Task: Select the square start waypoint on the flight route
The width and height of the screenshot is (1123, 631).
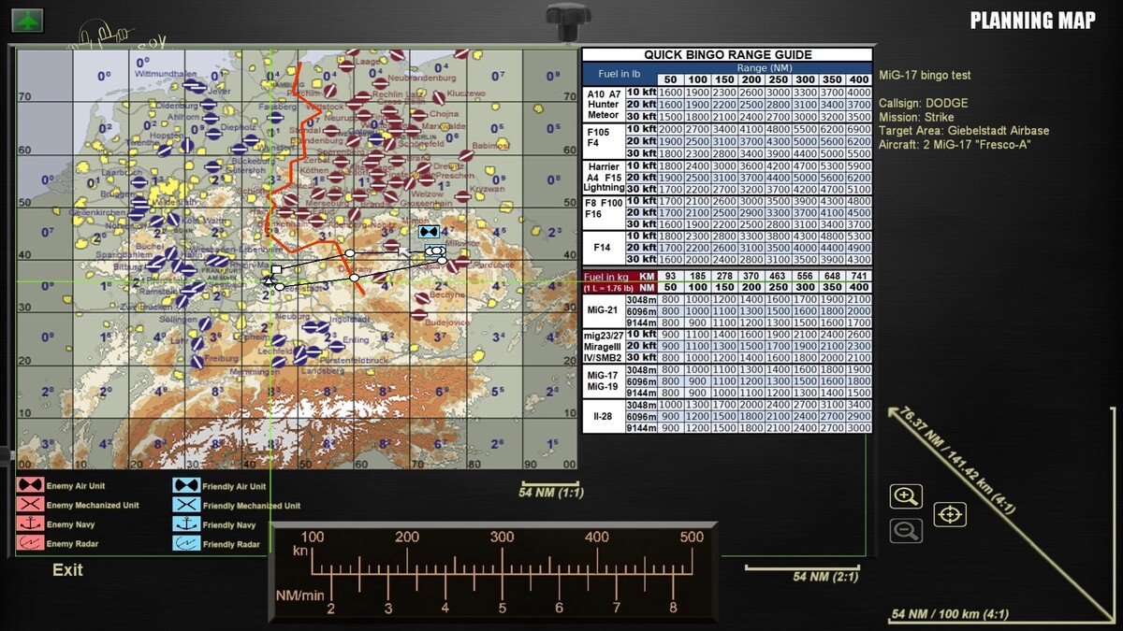Action: pyautogui.click(x=277, y=269)
